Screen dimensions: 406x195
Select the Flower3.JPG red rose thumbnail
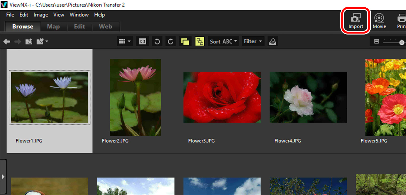[222, 97]
